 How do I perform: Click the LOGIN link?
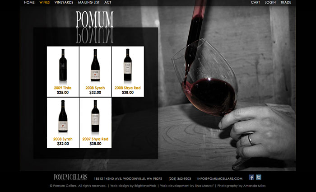(x=270, y=2)
